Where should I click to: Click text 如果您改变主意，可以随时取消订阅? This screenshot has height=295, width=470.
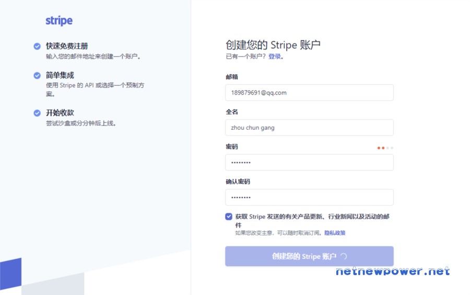pyautogui.click(x=279, y=233)
